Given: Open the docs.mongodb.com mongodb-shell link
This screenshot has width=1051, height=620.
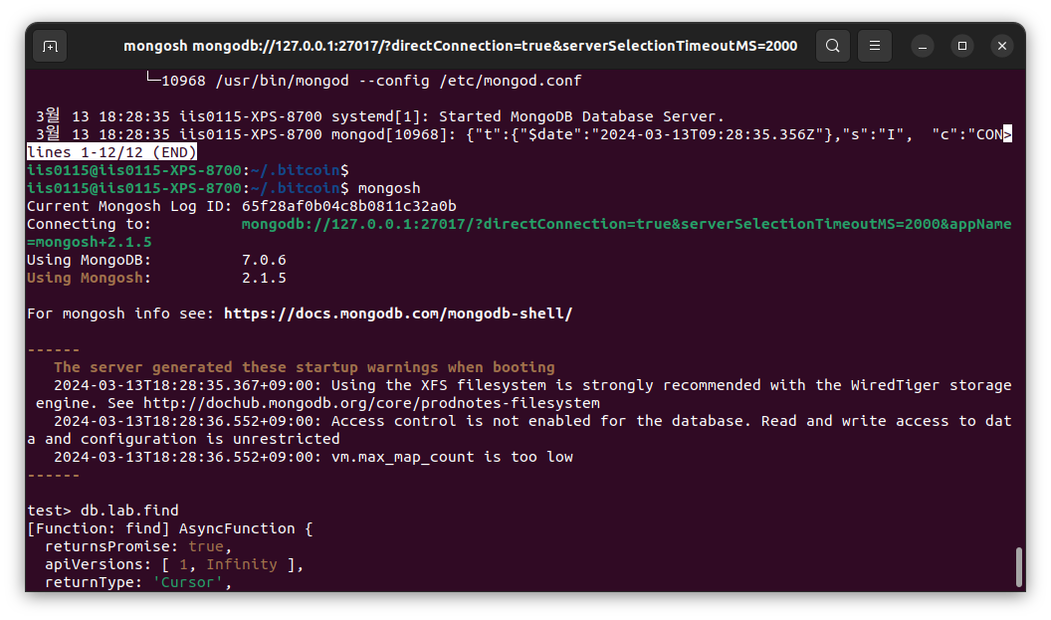Looking at the screenshot, I should tap(398, 313).
